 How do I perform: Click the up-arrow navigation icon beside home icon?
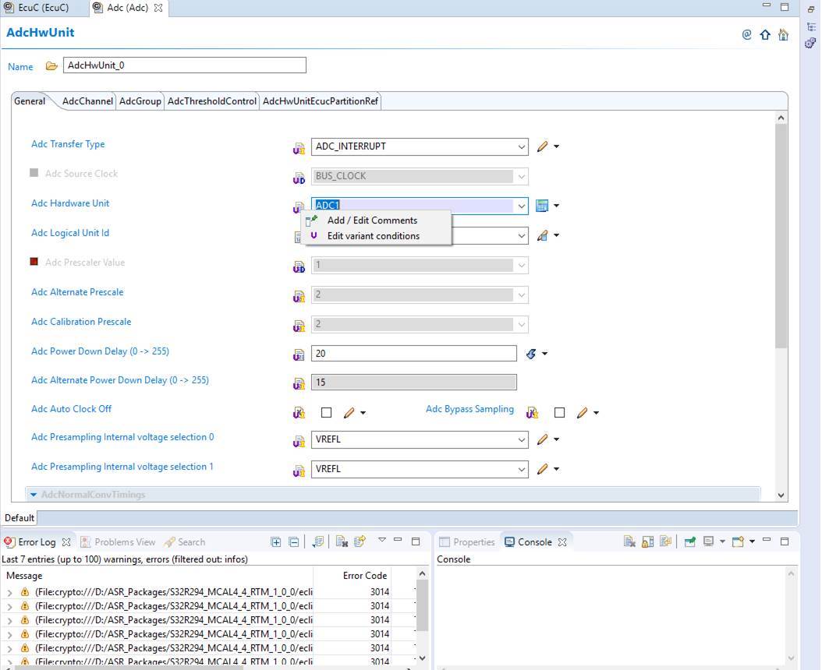(x=765, y=34)
